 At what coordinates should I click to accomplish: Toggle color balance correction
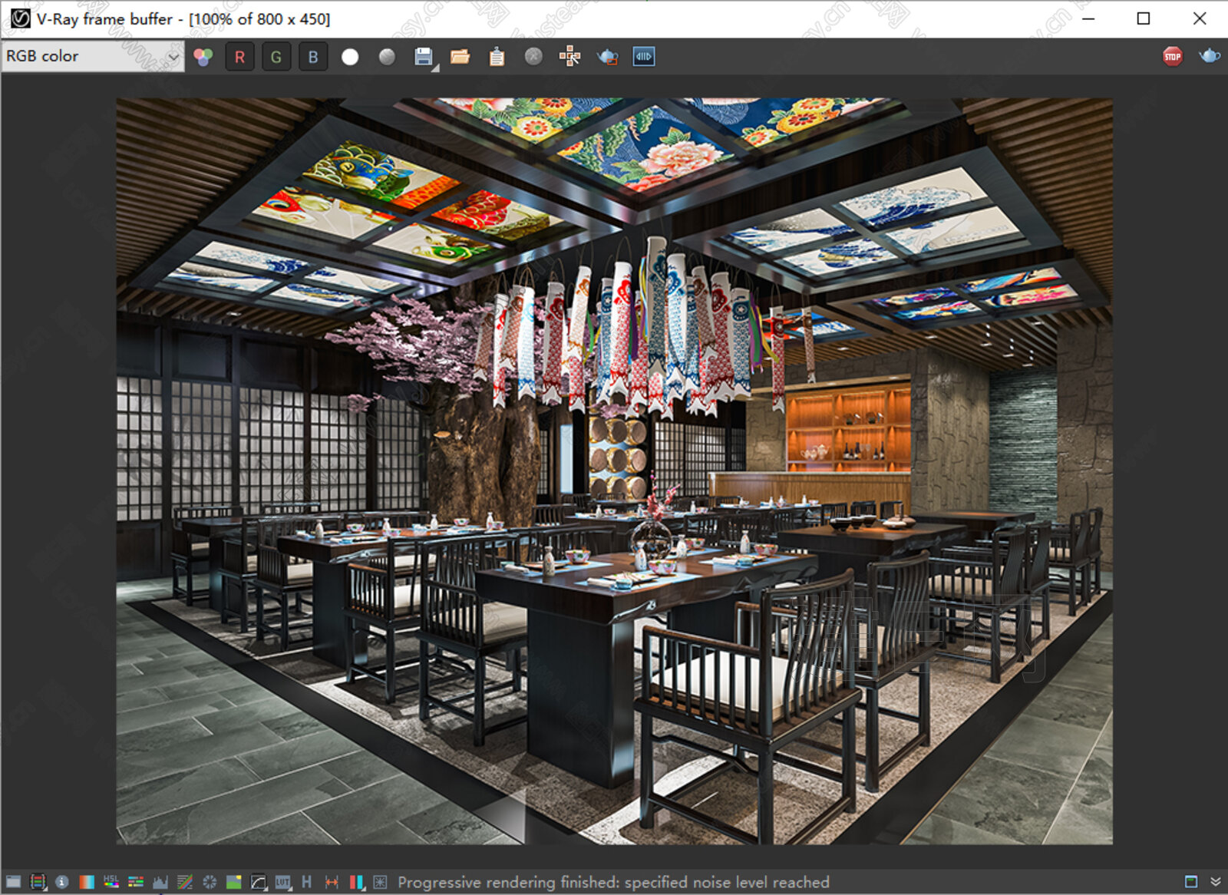[x=136, y=882]
